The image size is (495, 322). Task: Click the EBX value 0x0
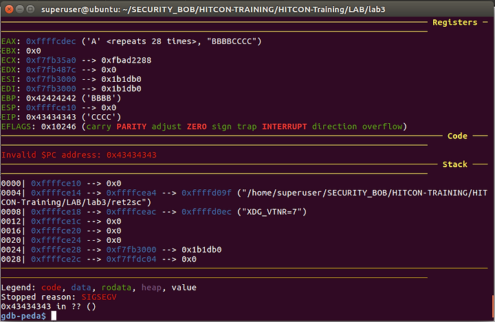tap(34, 51)
